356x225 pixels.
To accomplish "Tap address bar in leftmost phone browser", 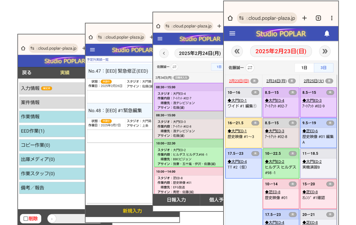I will (53, 48).
